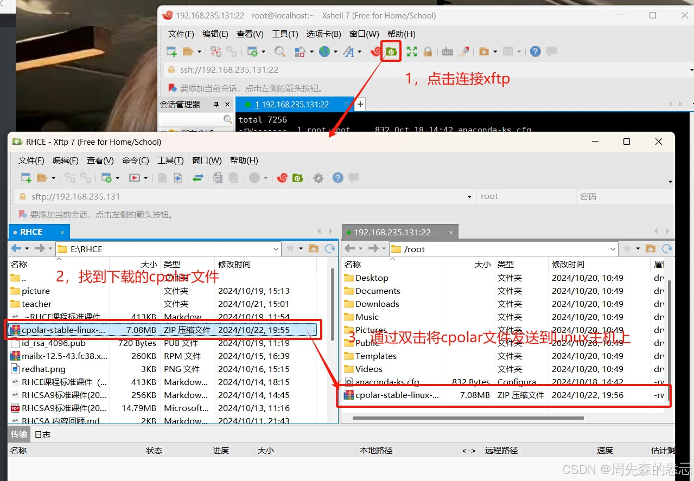The height and width of the screenshot is (481, 694).
Task: Click the red play transfer icon in Xftp toolbar
Action: click(134, 178)
